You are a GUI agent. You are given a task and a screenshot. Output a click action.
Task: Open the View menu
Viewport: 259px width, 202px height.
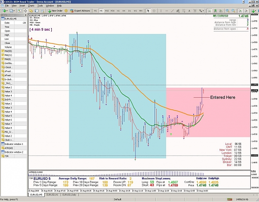14,6
